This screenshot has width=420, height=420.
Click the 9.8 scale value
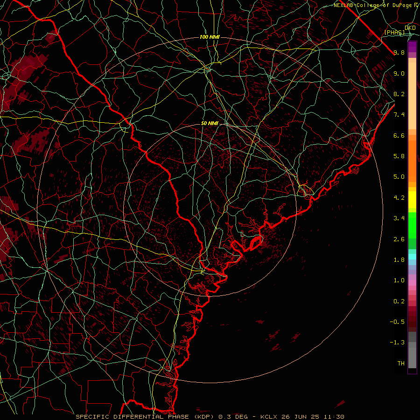pos(399,52)
